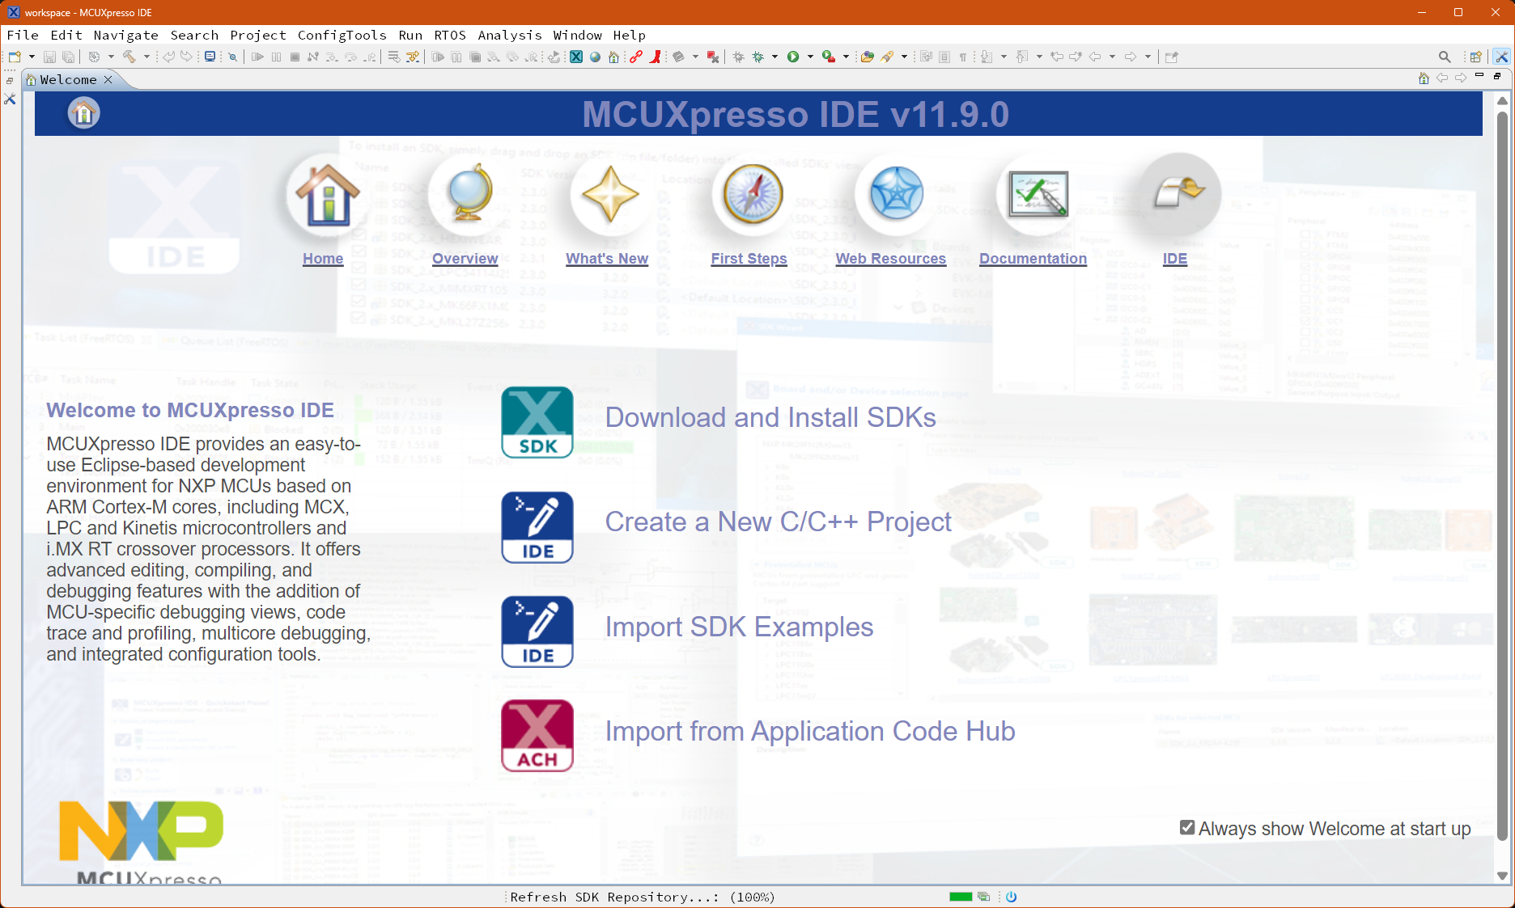Viewport: 1515px width, 908px height.
Task: Expand the New dropdown arrow in toolbar
Action: click(x=32, y=57)
